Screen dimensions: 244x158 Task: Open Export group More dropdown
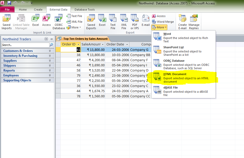pyautogui.click(x=159, y=27)
